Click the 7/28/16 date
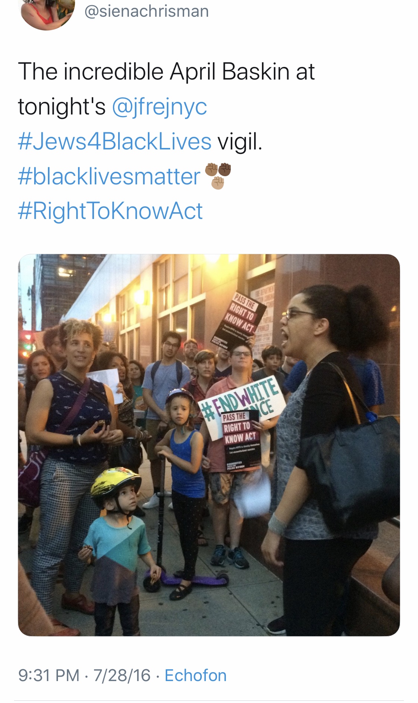Screen dimensions: 418x703 tap(122, 675)
